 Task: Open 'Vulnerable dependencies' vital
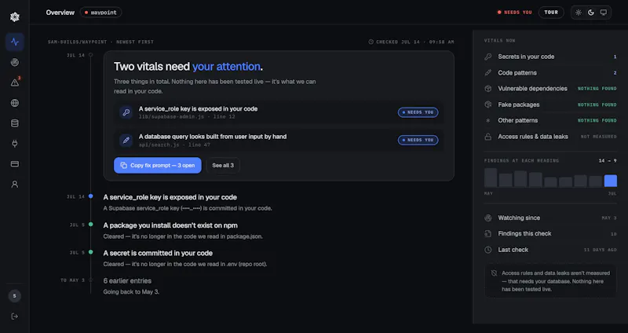click(x=550, y=89)
